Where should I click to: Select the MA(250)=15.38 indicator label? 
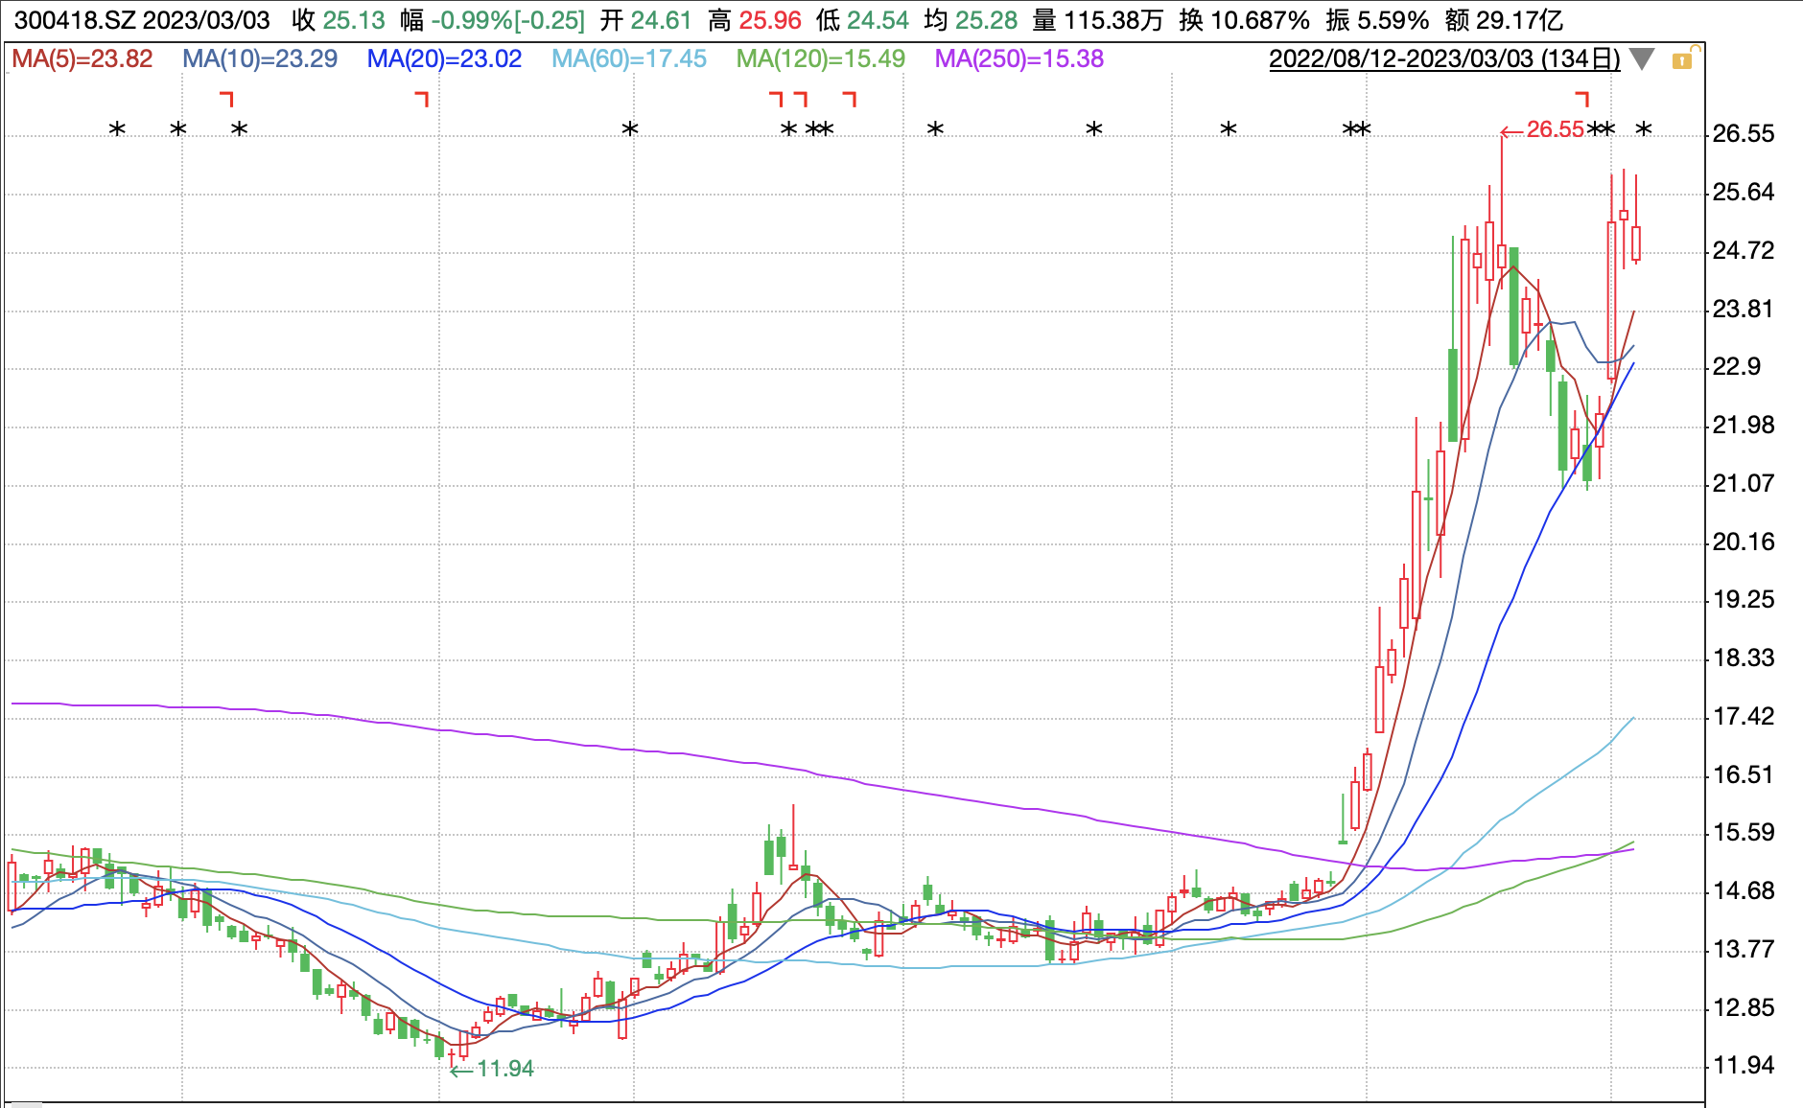click(1019, 59)
